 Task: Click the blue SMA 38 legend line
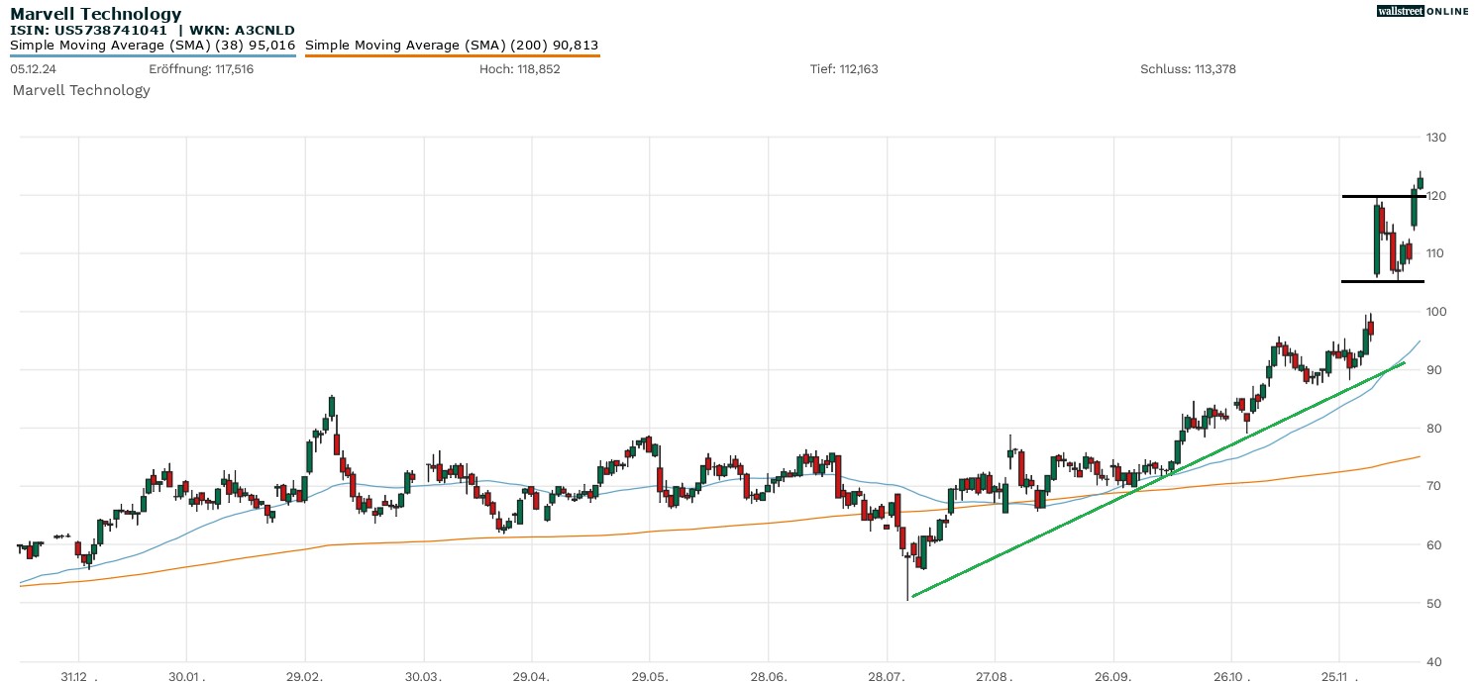click(x=153, y=55)
